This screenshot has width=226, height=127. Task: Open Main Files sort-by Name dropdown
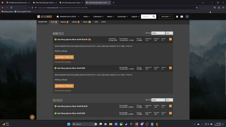158,33
